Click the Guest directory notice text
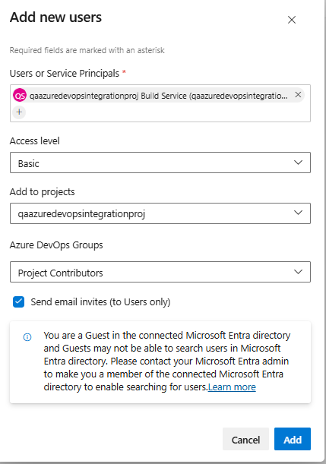326x464 pixels. point(167,361)
